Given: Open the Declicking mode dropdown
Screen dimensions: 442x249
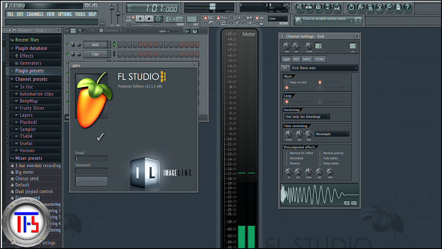Looking at the screenshot, I should [x=308, y=116].
